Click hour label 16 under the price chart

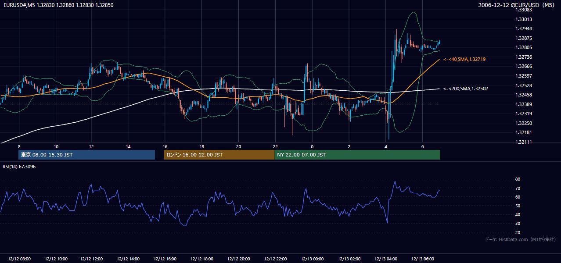[165, 146]
